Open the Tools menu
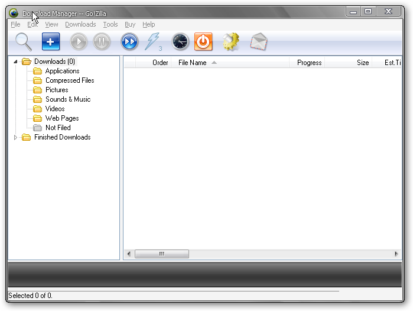413x311 pixels. click(x=110, y=24)
